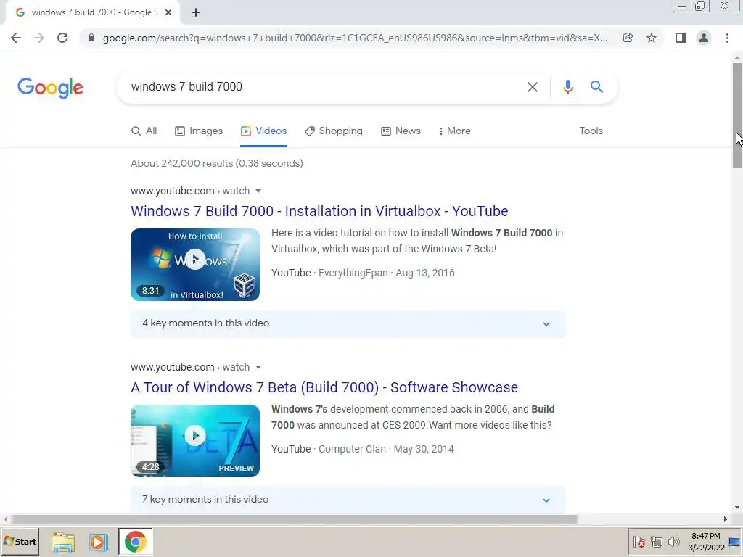Open a new browser tab

click(x=196, y=13)
